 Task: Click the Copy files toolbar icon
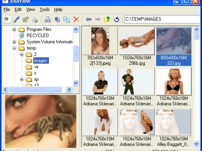66,20
